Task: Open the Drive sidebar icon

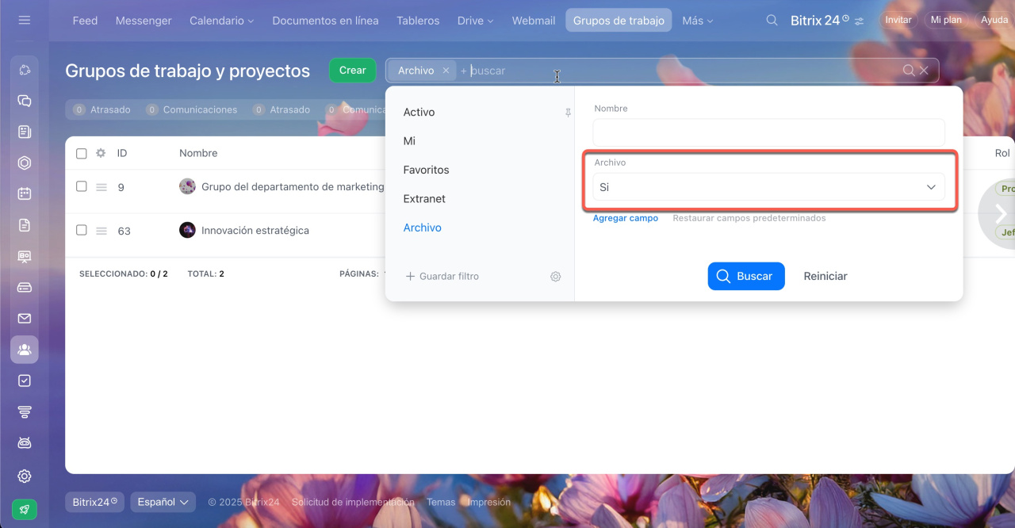Action: point(25,287)
